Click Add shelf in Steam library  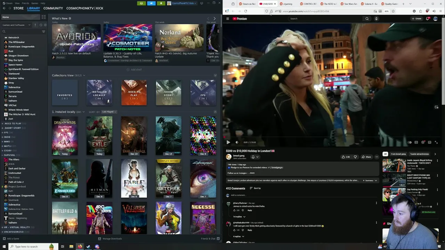tap(134, 69)
